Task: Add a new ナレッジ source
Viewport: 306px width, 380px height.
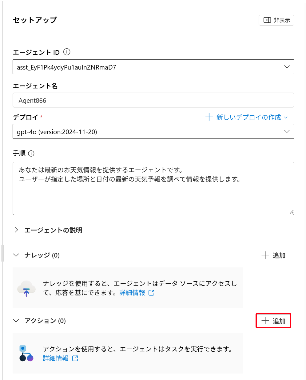Action: click(x=273, y=255)
